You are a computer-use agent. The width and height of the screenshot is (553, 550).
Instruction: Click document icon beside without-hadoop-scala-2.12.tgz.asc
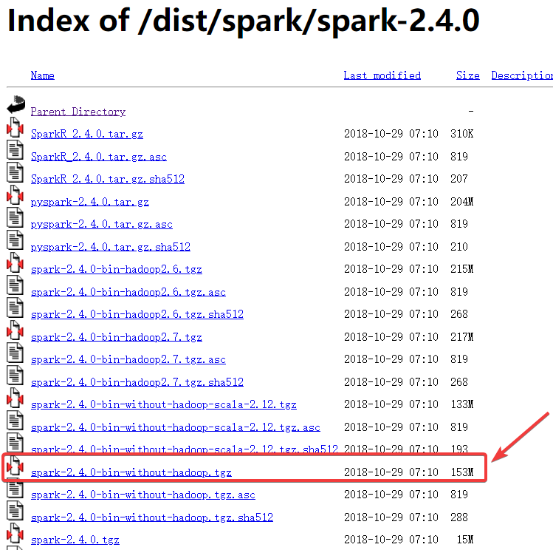point(15,421)
